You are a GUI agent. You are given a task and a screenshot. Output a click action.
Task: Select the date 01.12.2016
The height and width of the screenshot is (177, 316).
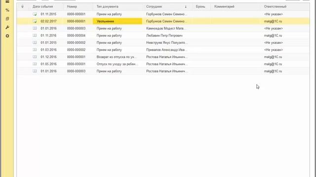[x=48, y=57]
